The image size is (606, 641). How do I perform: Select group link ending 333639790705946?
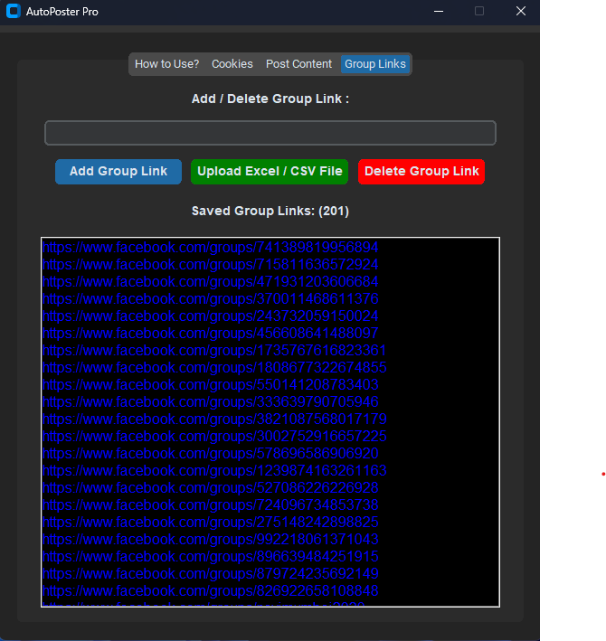coord(210,401)
